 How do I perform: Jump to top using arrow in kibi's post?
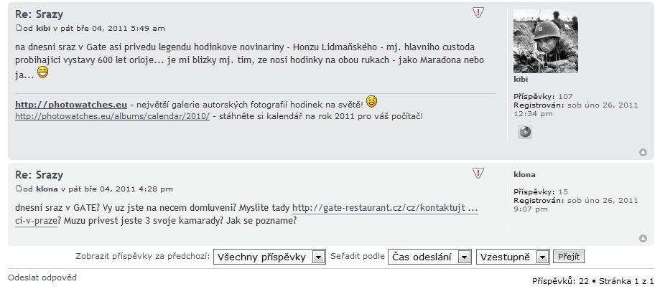(x=643, y=152)
